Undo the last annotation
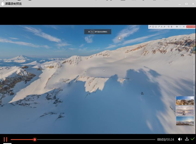The height and width of the screenshot is (144, 196). [169, 27]
